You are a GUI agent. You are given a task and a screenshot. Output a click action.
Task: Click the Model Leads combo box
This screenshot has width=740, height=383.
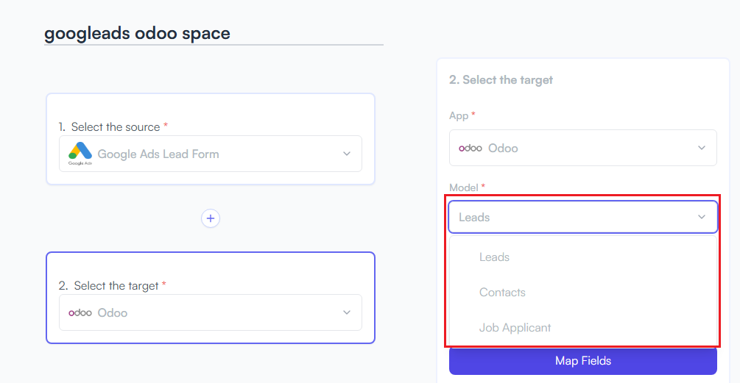coord(583,217)
